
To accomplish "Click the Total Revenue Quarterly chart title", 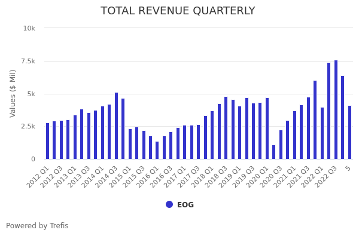I will pyautogui.click(x=178, y=11).
